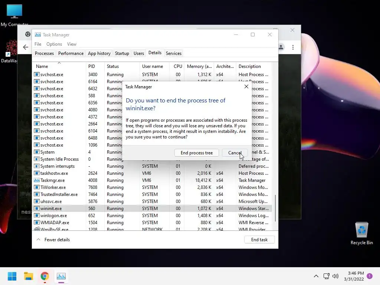The width and height of the screenshot is (380, 285).
Task: Select the taskhostw.exe process icon
Action: (x=37, y=173)
